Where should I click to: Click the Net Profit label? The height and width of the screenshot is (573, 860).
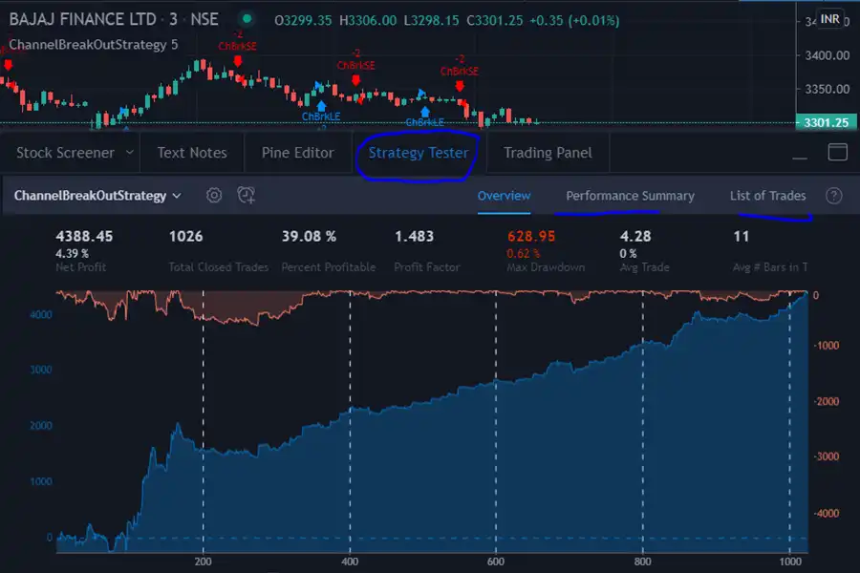(80, 267)
